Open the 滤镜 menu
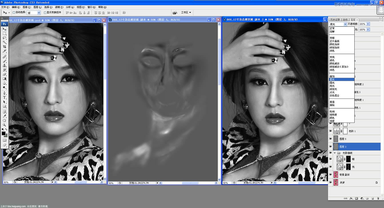 pyautogui.click(x=59, y=7)
